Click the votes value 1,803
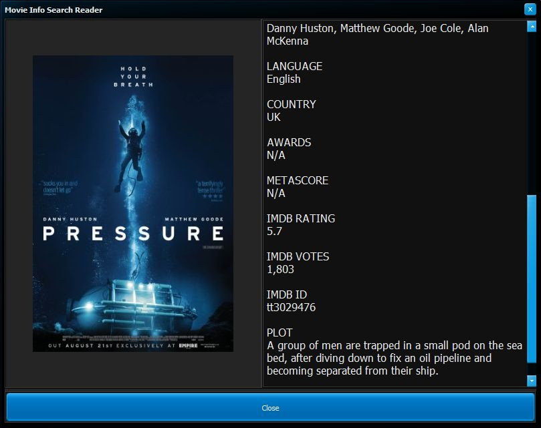Screen dimensions: 541x428 coord(280,270)
